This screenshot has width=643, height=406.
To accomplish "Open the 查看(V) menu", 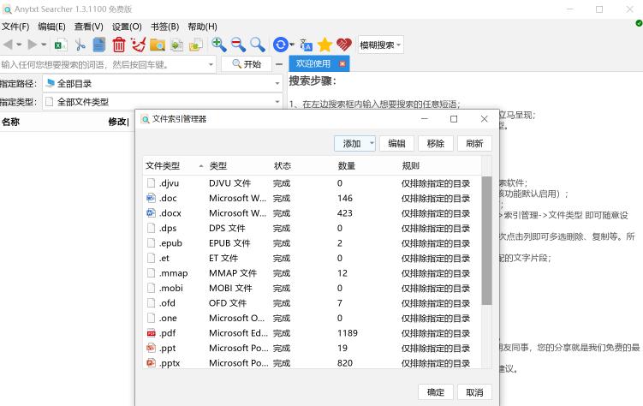I will [88, 27].
